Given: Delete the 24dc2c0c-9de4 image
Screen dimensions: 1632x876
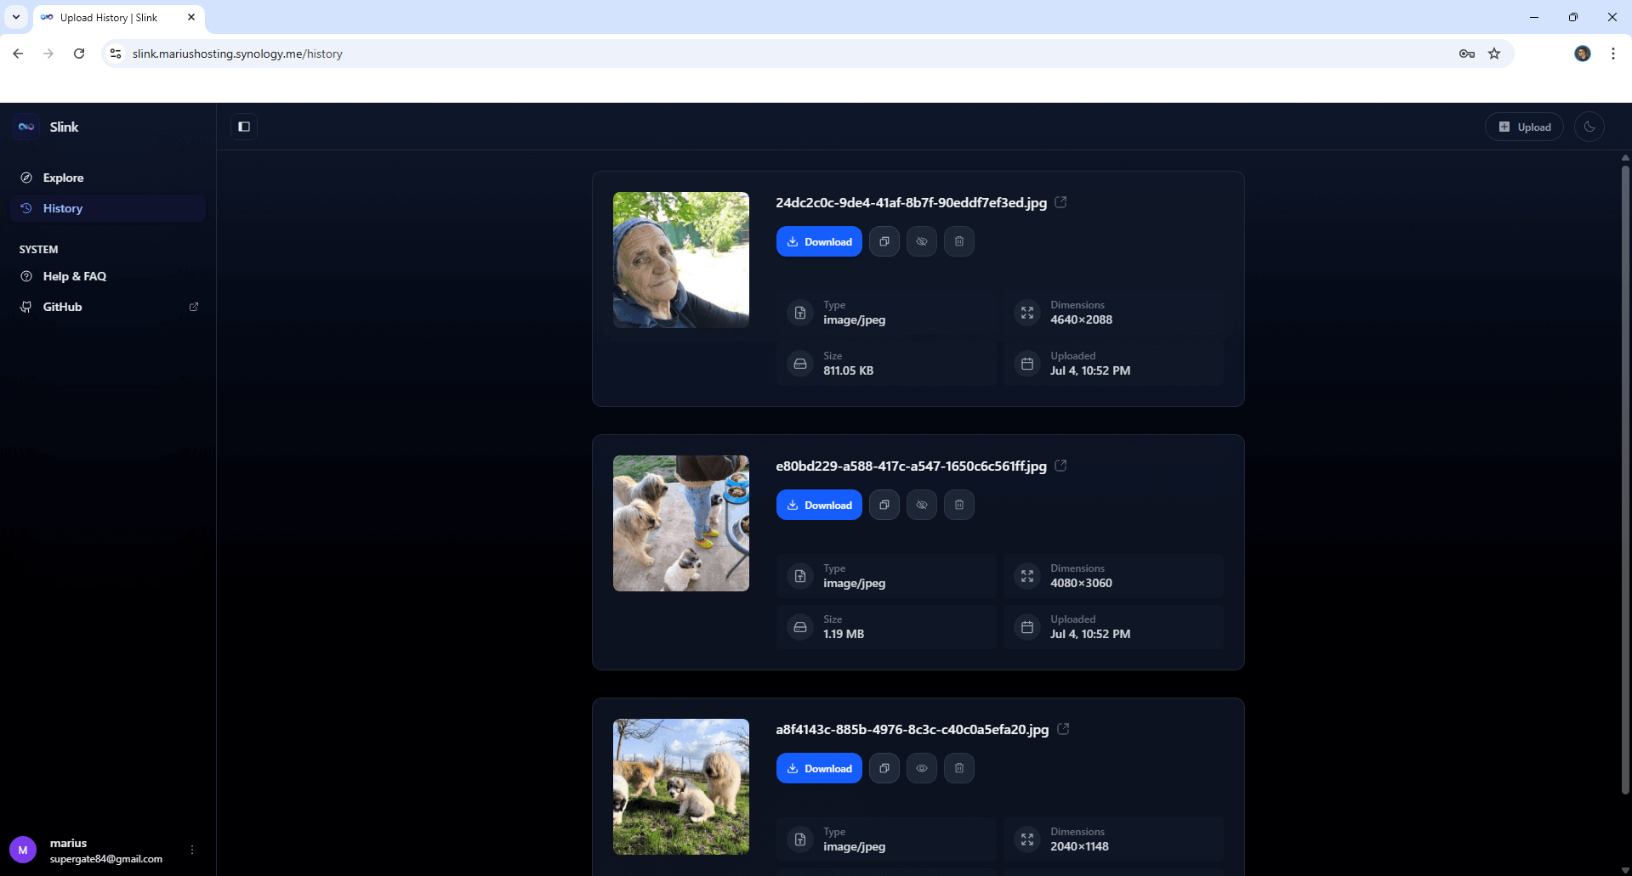Looking at the screenshot, I should click(x=959, y=241).
